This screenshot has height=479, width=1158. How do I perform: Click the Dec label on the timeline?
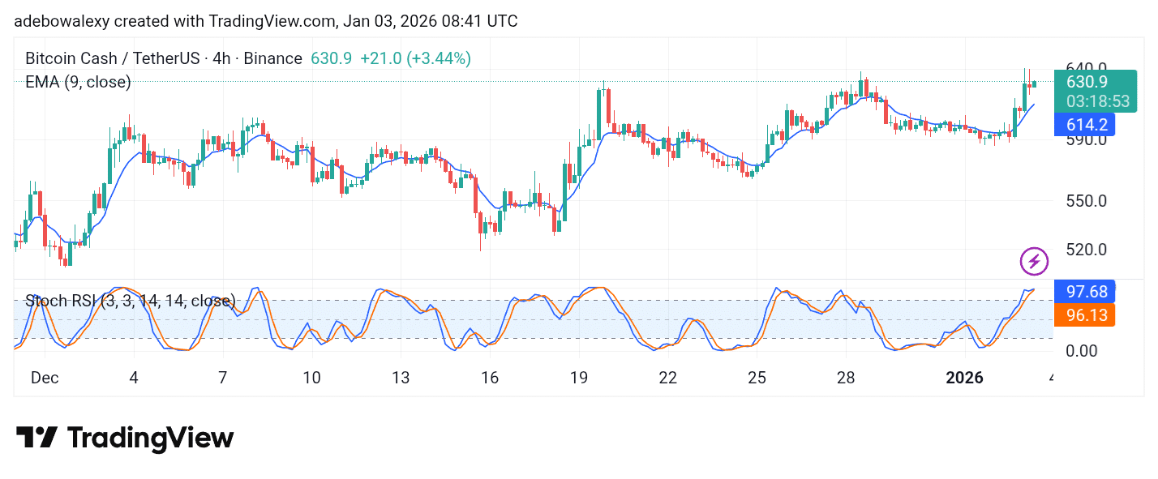(44, 378)
